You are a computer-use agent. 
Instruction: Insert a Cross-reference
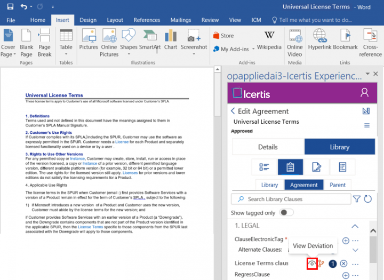pyautogui.click(x=370, y=43)
